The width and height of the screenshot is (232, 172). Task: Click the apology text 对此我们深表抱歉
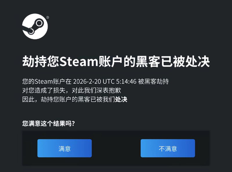point(96,90)
